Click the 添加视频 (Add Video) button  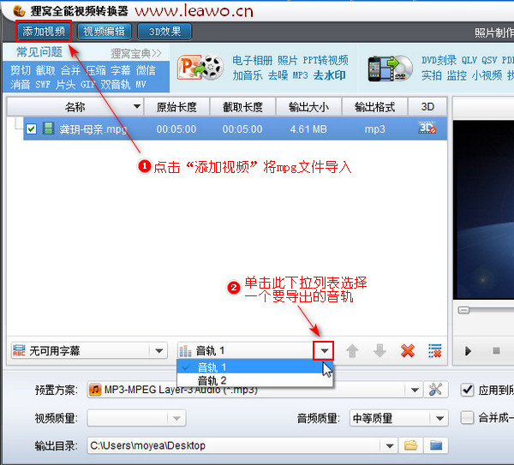pos(44,32)
